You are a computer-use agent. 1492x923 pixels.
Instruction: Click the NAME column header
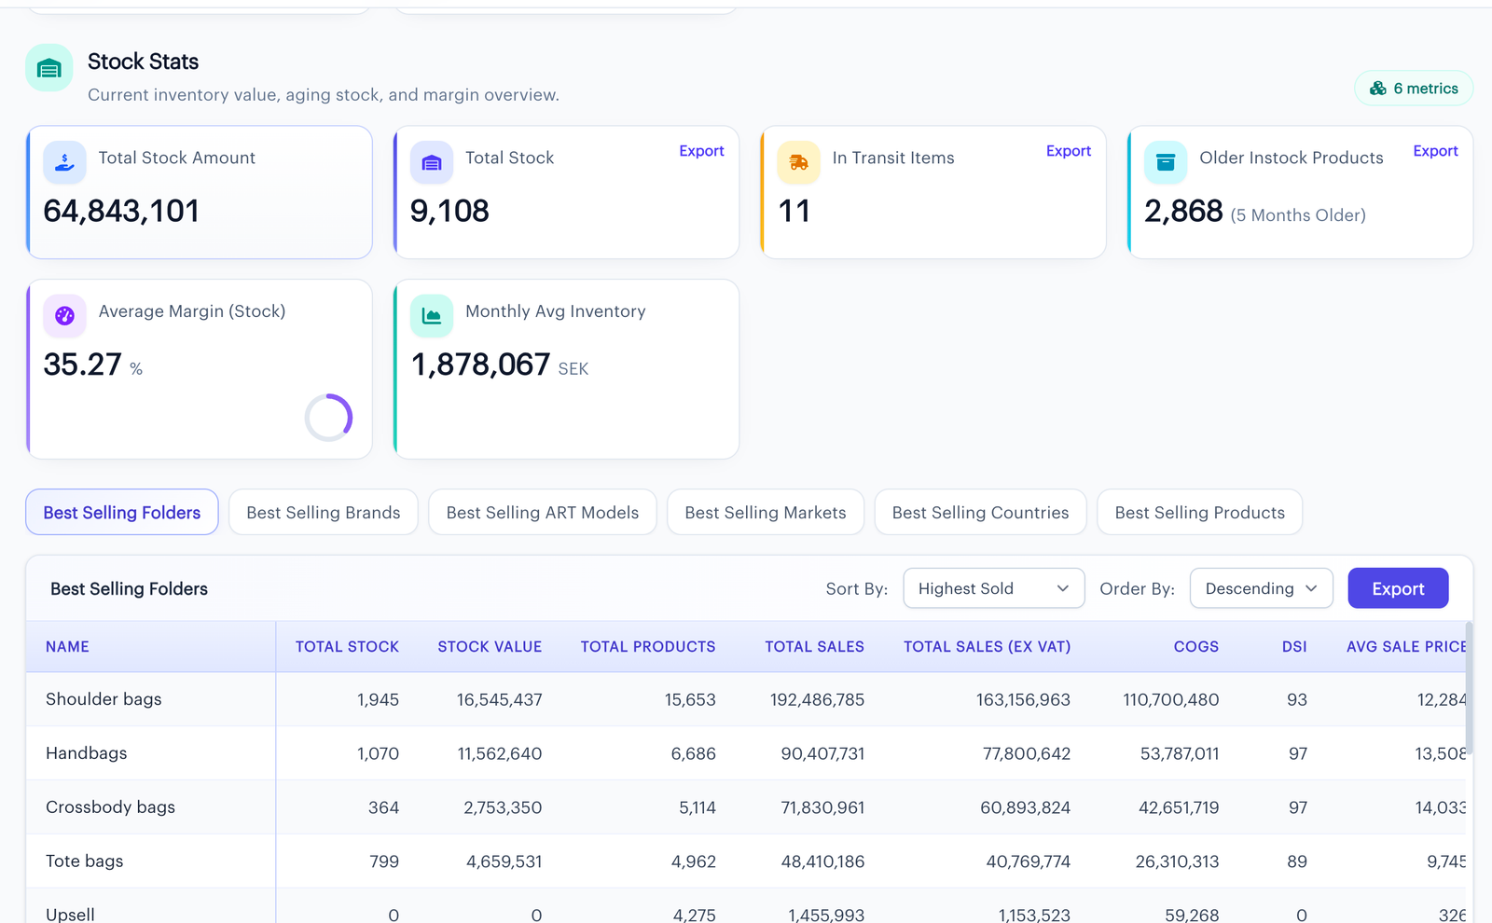pos(67,647)
